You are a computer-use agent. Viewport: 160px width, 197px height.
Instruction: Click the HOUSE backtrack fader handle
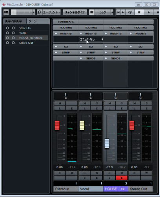pyautogui.click(x=107, y=143)
